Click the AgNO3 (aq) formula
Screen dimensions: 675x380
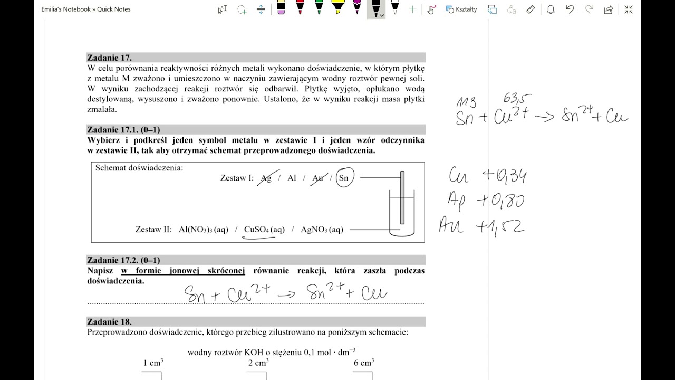(322, 230)
